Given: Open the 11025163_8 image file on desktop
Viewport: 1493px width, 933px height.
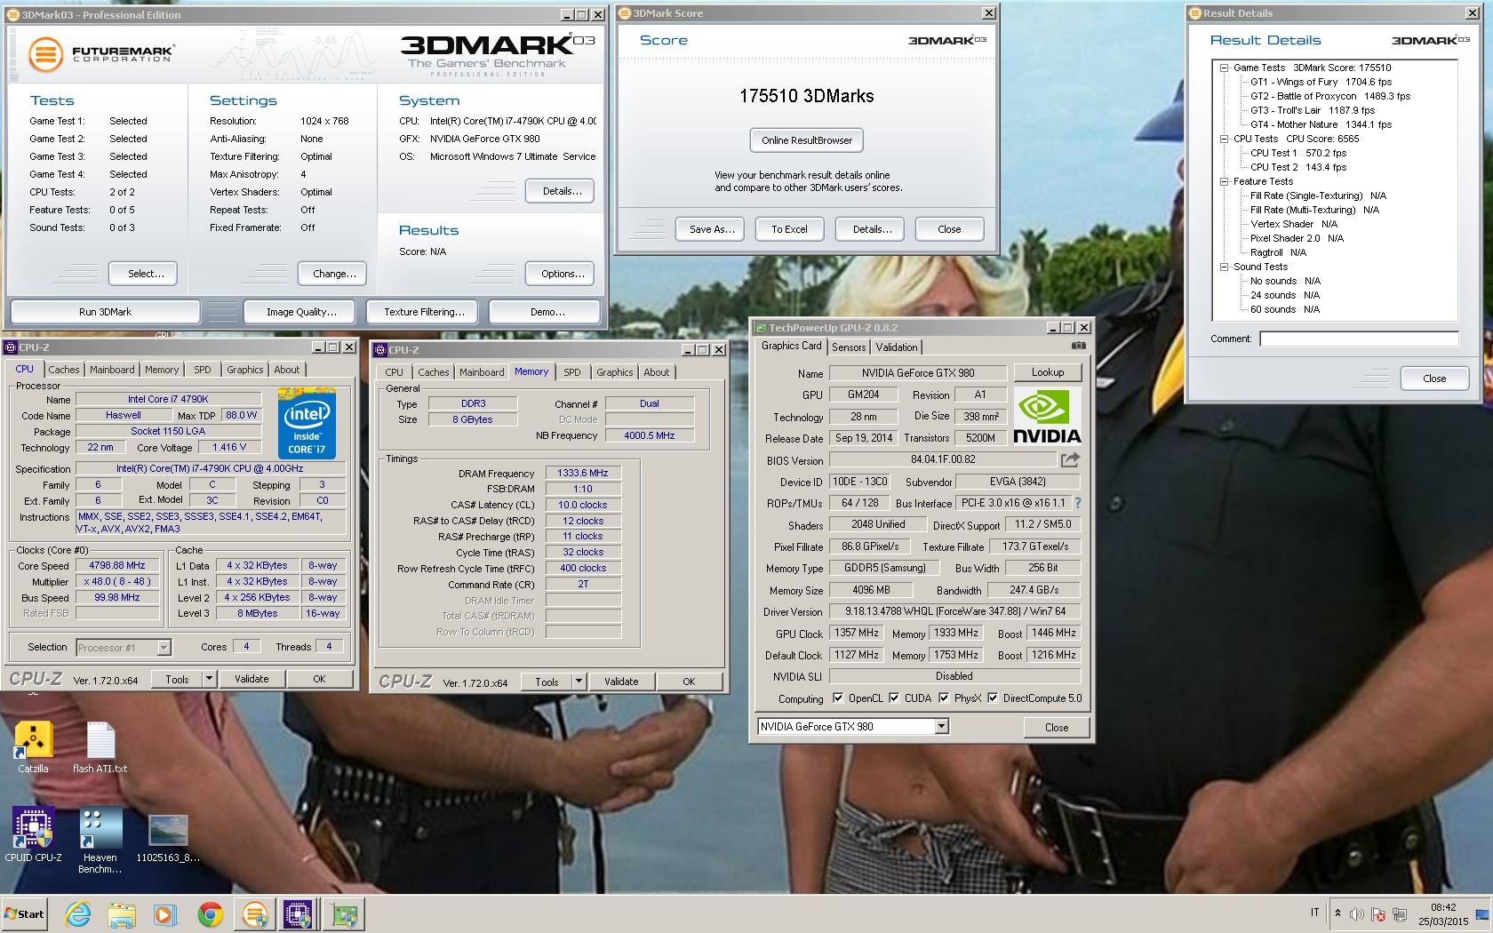Looking at the screenshot, I should (x=168, y=838).
